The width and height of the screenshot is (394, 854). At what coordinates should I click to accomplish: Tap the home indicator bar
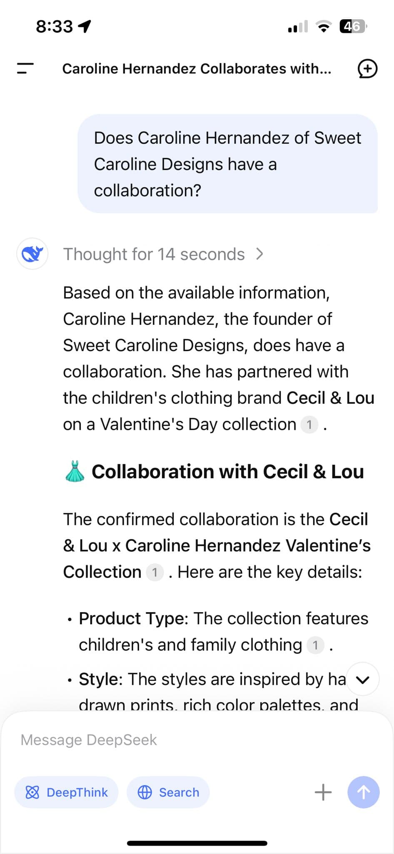(197, 843)
